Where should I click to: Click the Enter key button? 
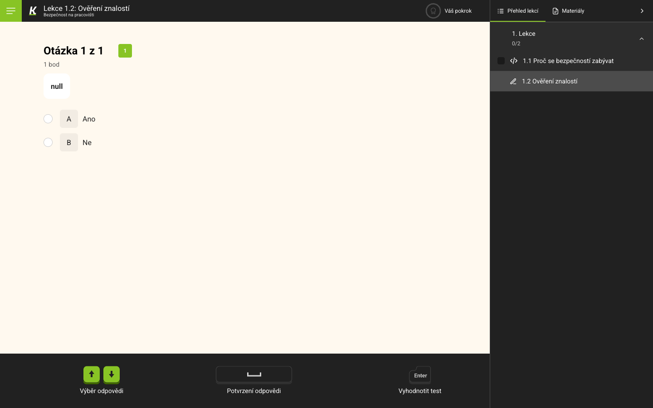[x=420, y=375]
